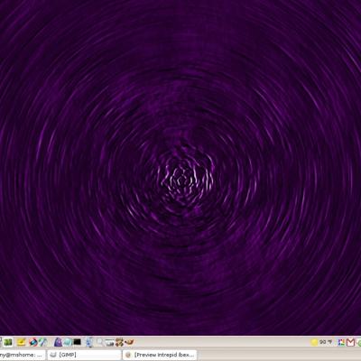Launch the orange bird-shaped icon
The width and height of the screenshot is (361, 361).
[129, 342]
